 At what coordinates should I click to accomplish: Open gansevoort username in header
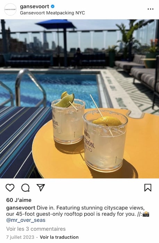34,7
